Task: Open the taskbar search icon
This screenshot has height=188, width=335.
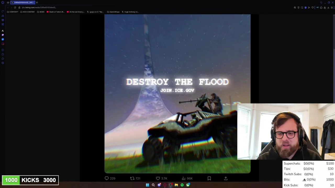Action: click(153, 185)
